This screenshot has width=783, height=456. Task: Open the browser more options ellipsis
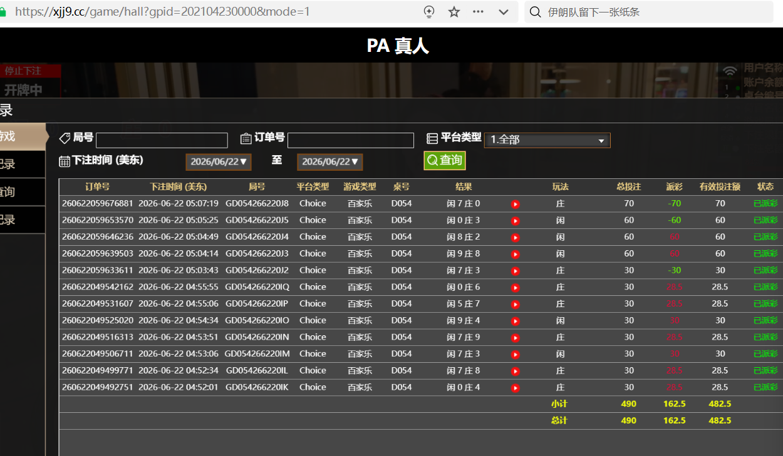[478, 12]
